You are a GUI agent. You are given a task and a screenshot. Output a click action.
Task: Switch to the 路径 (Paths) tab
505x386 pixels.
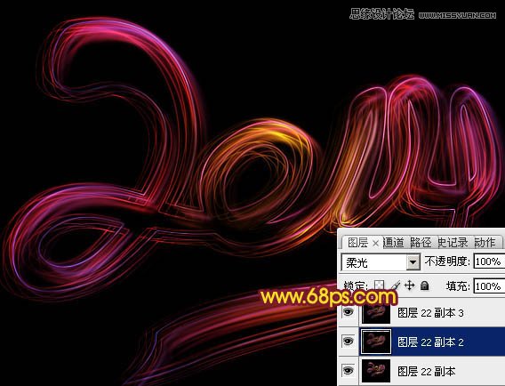tap(421, 242)
